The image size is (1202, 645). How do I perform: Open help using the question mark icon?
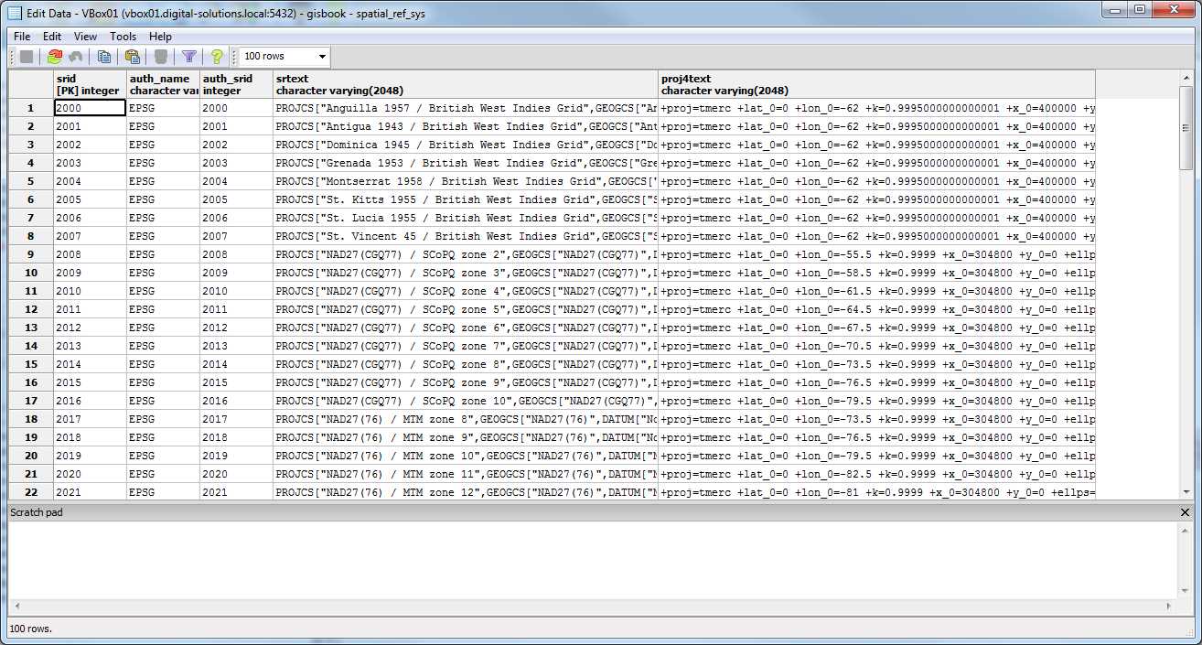[216, 56]
